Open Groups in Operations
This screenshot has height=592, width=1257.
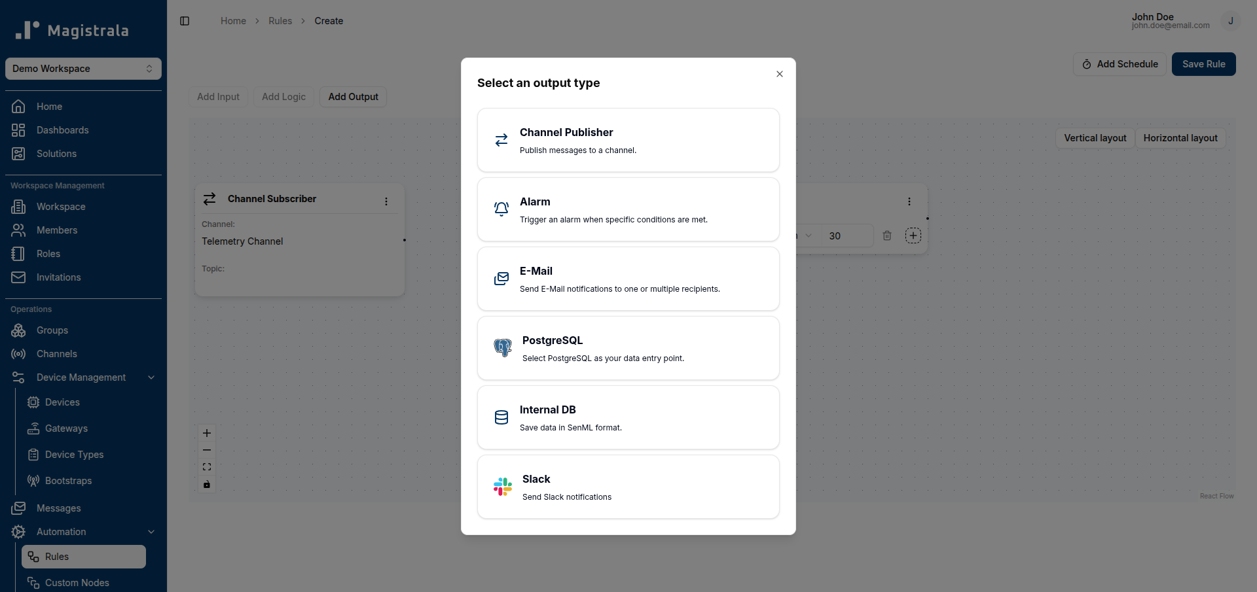[83, 330]
